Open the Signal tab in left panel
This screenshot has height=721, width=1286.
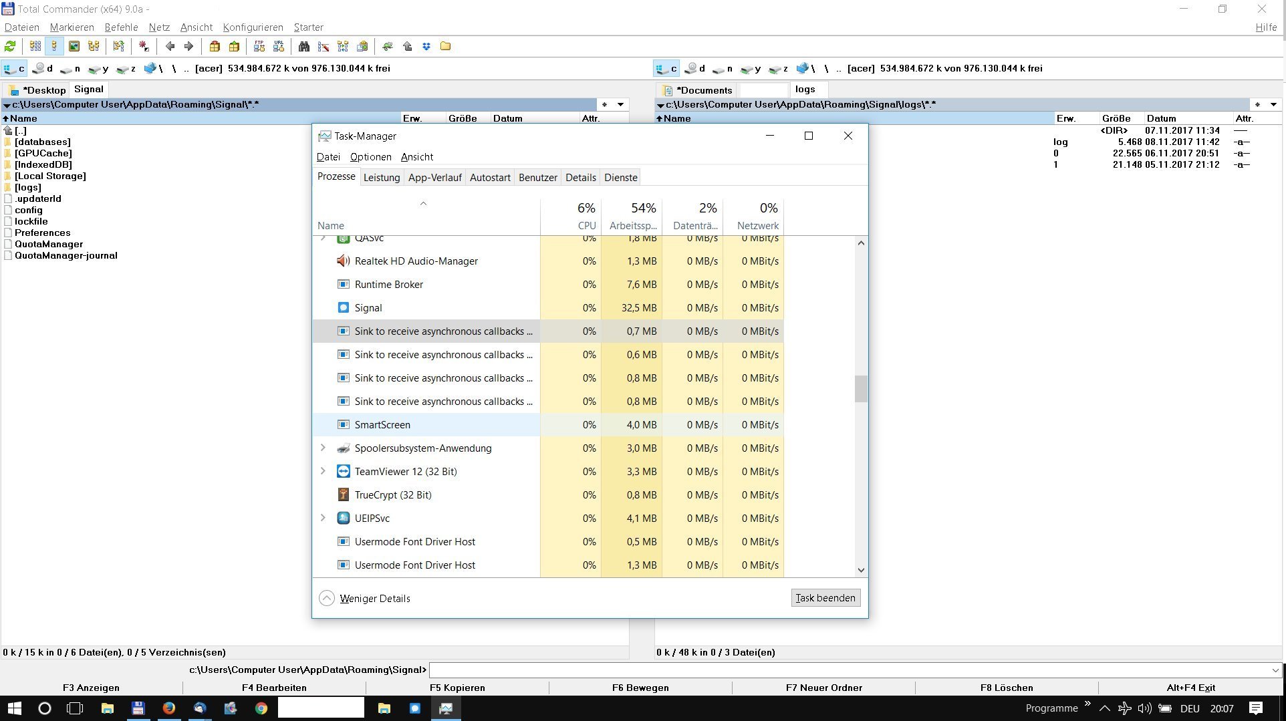click(89, 89)
